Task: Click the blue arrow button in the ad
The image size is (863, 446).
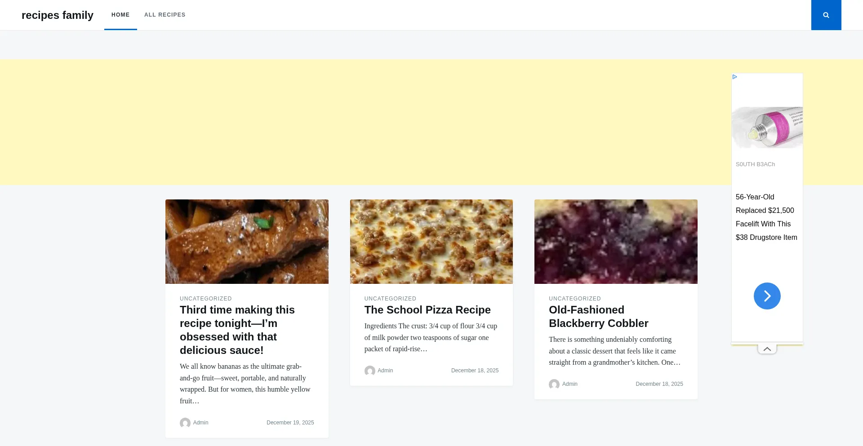Action: click(767, 296)
